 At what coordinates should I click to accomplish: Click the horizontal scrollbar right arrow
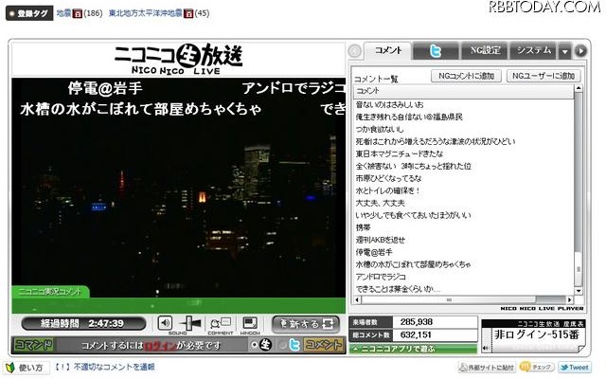570,299
